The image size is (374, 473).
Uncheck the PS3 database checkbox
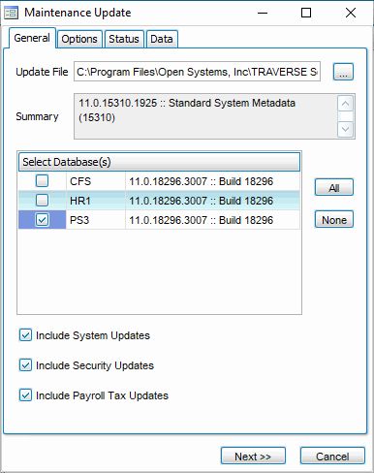[x=42, y=220]
